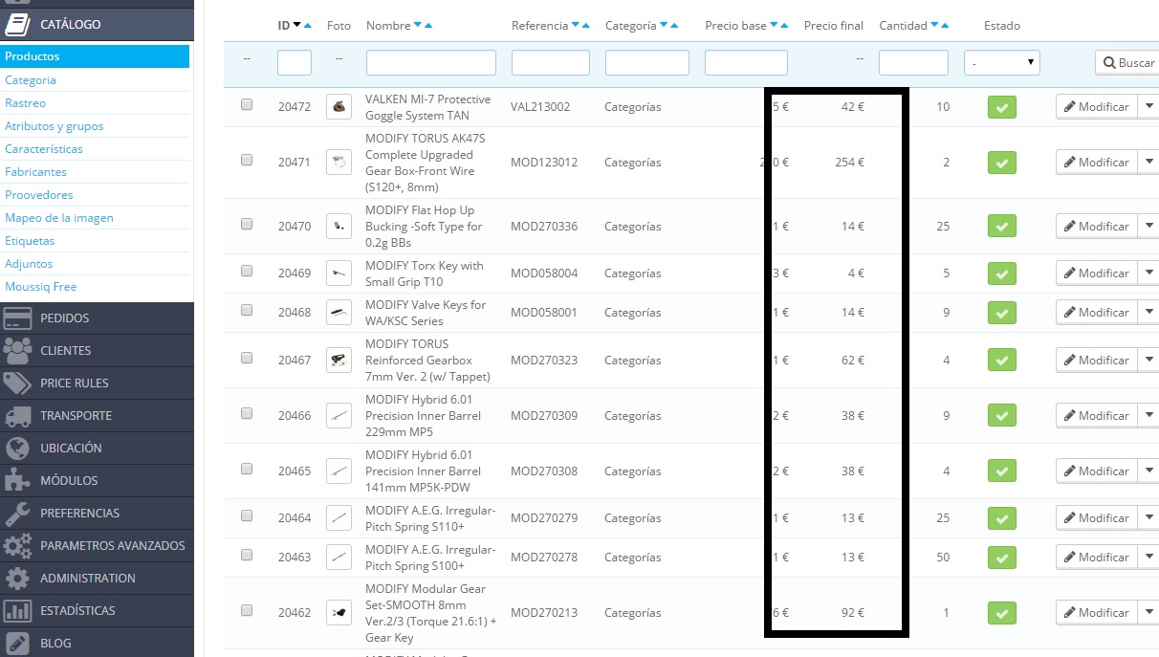Screen dimensions: 1159x657
Task: Click the Ubicación globe icon
Action: [x=18, y=449]
